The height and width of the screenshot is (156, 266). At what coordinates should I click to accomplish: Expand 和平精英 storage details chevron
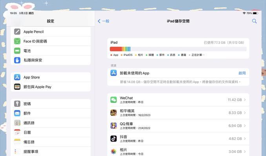tap(245, 113)
